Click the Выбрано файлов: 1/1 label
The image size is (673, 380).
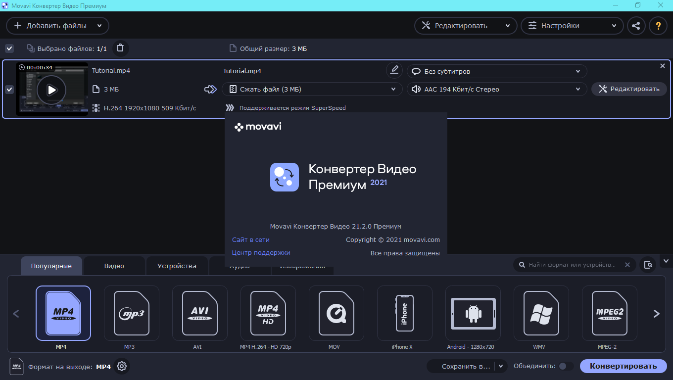[x=72, y=48]
